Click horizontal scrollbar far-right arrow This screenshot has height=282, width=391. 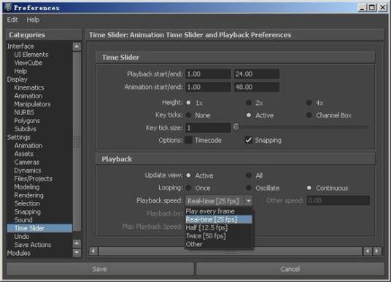tap(377, 251)
